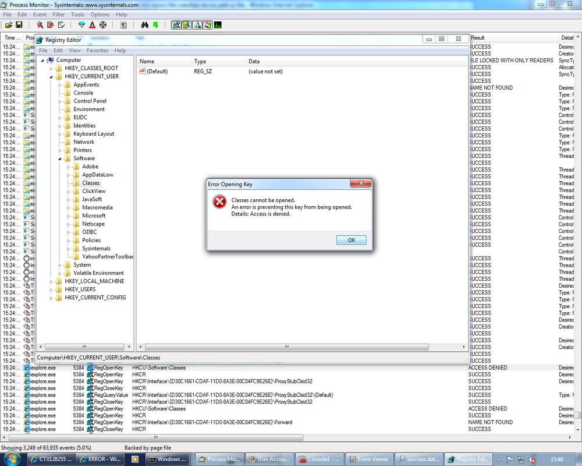
Task: Click the Registry Editor tree horizontal scrollbar
Action: pos(84,347)
